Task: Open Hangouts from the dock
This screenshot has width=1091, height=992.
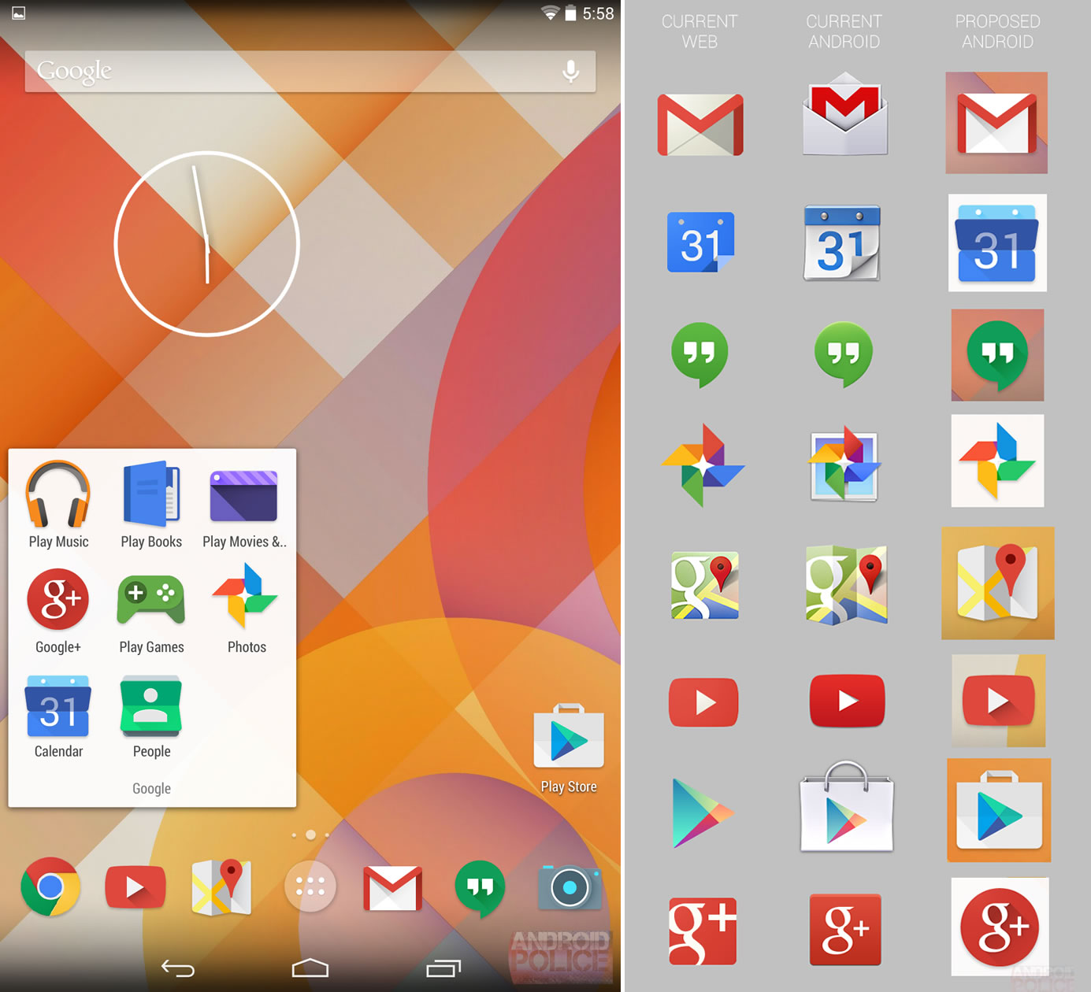Action: click(481, 889)
